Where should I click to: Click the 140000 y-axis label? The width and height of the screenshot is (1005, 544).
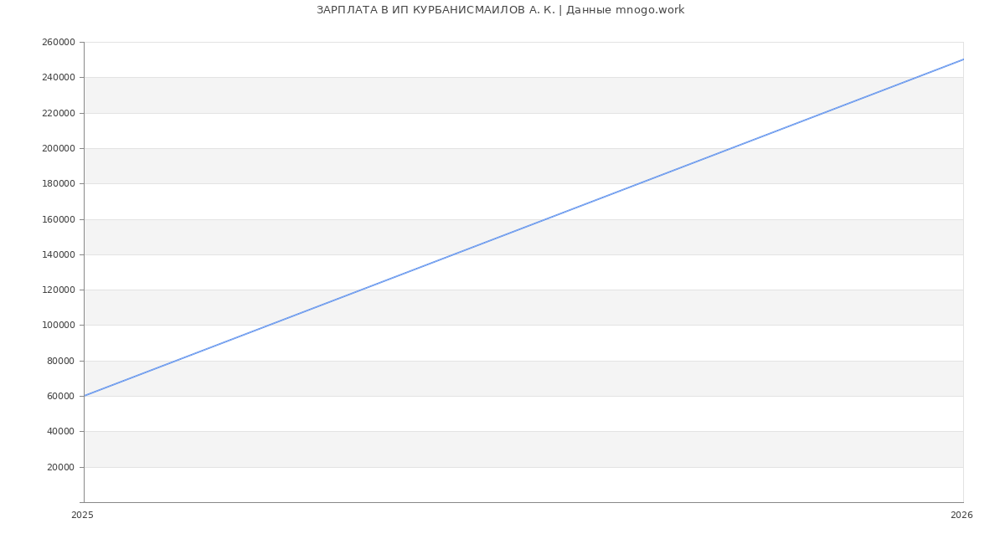pyautogui.click(x=58, y=254)
